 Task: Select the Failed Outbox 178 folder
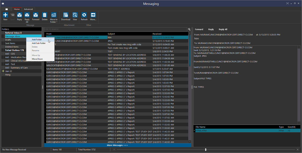(x=14, y=50)
